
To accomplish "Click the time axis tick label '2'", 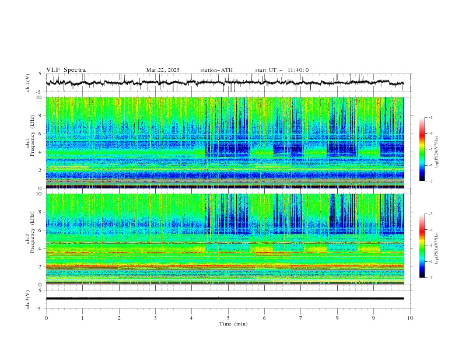I will coord(119,318).
